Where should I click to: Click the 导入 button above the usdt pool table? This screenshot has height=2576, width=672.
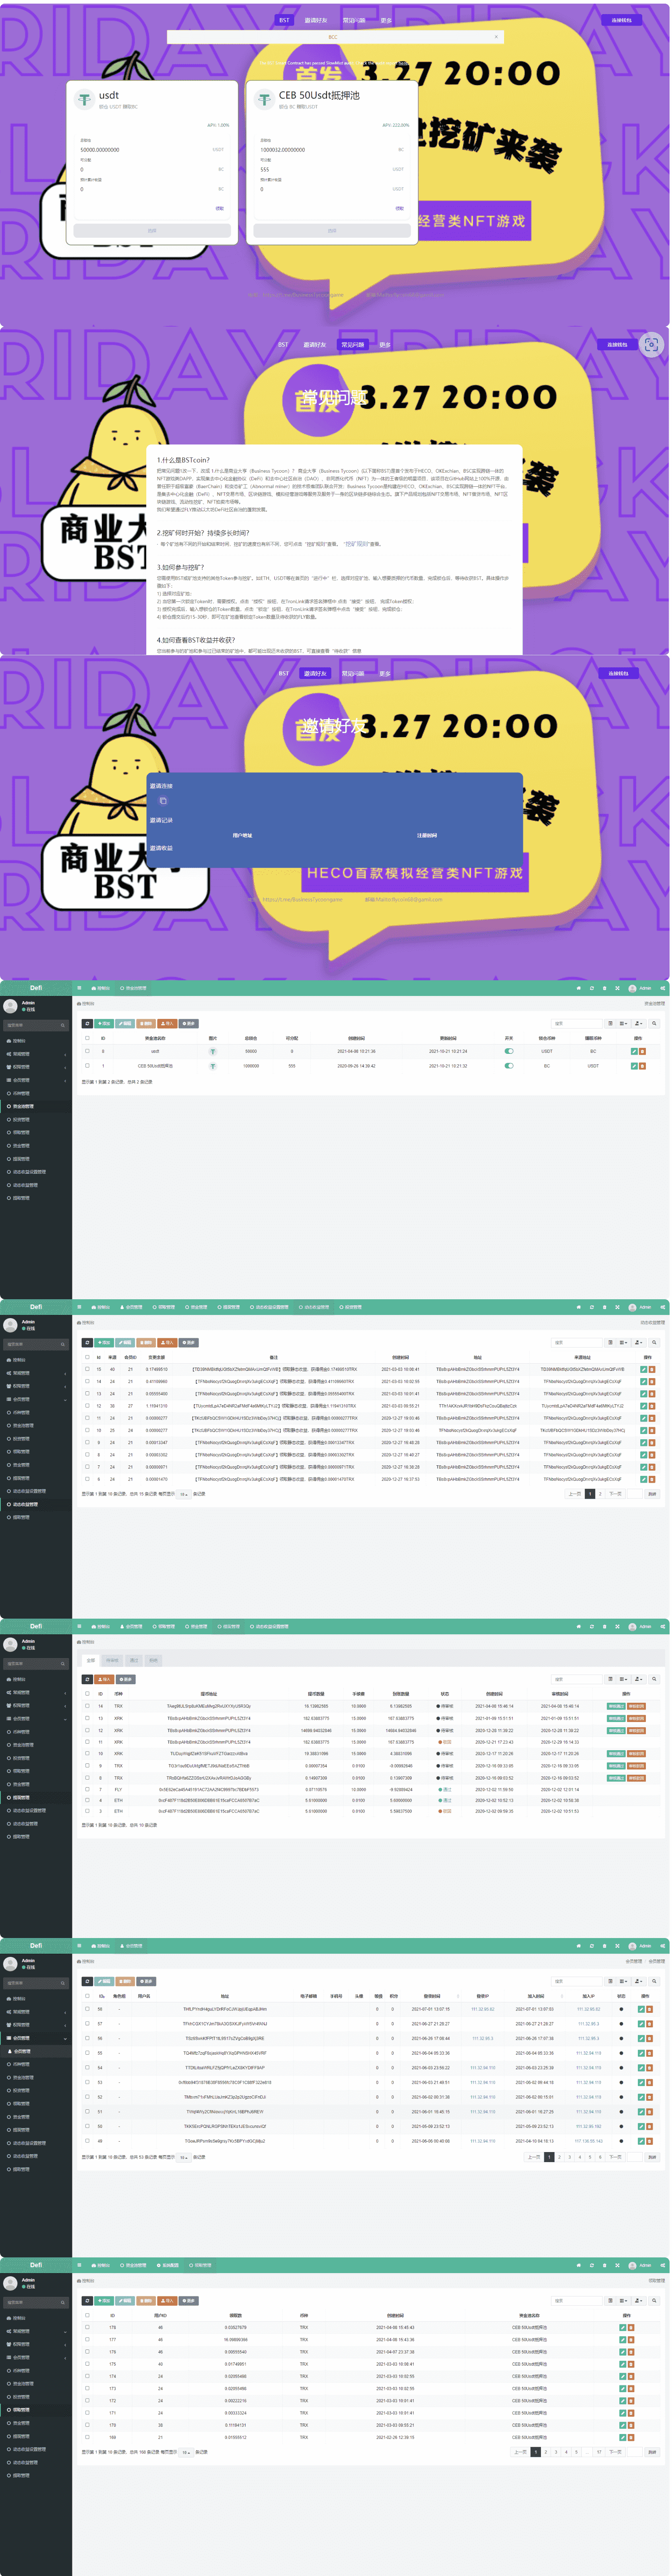168,1024
